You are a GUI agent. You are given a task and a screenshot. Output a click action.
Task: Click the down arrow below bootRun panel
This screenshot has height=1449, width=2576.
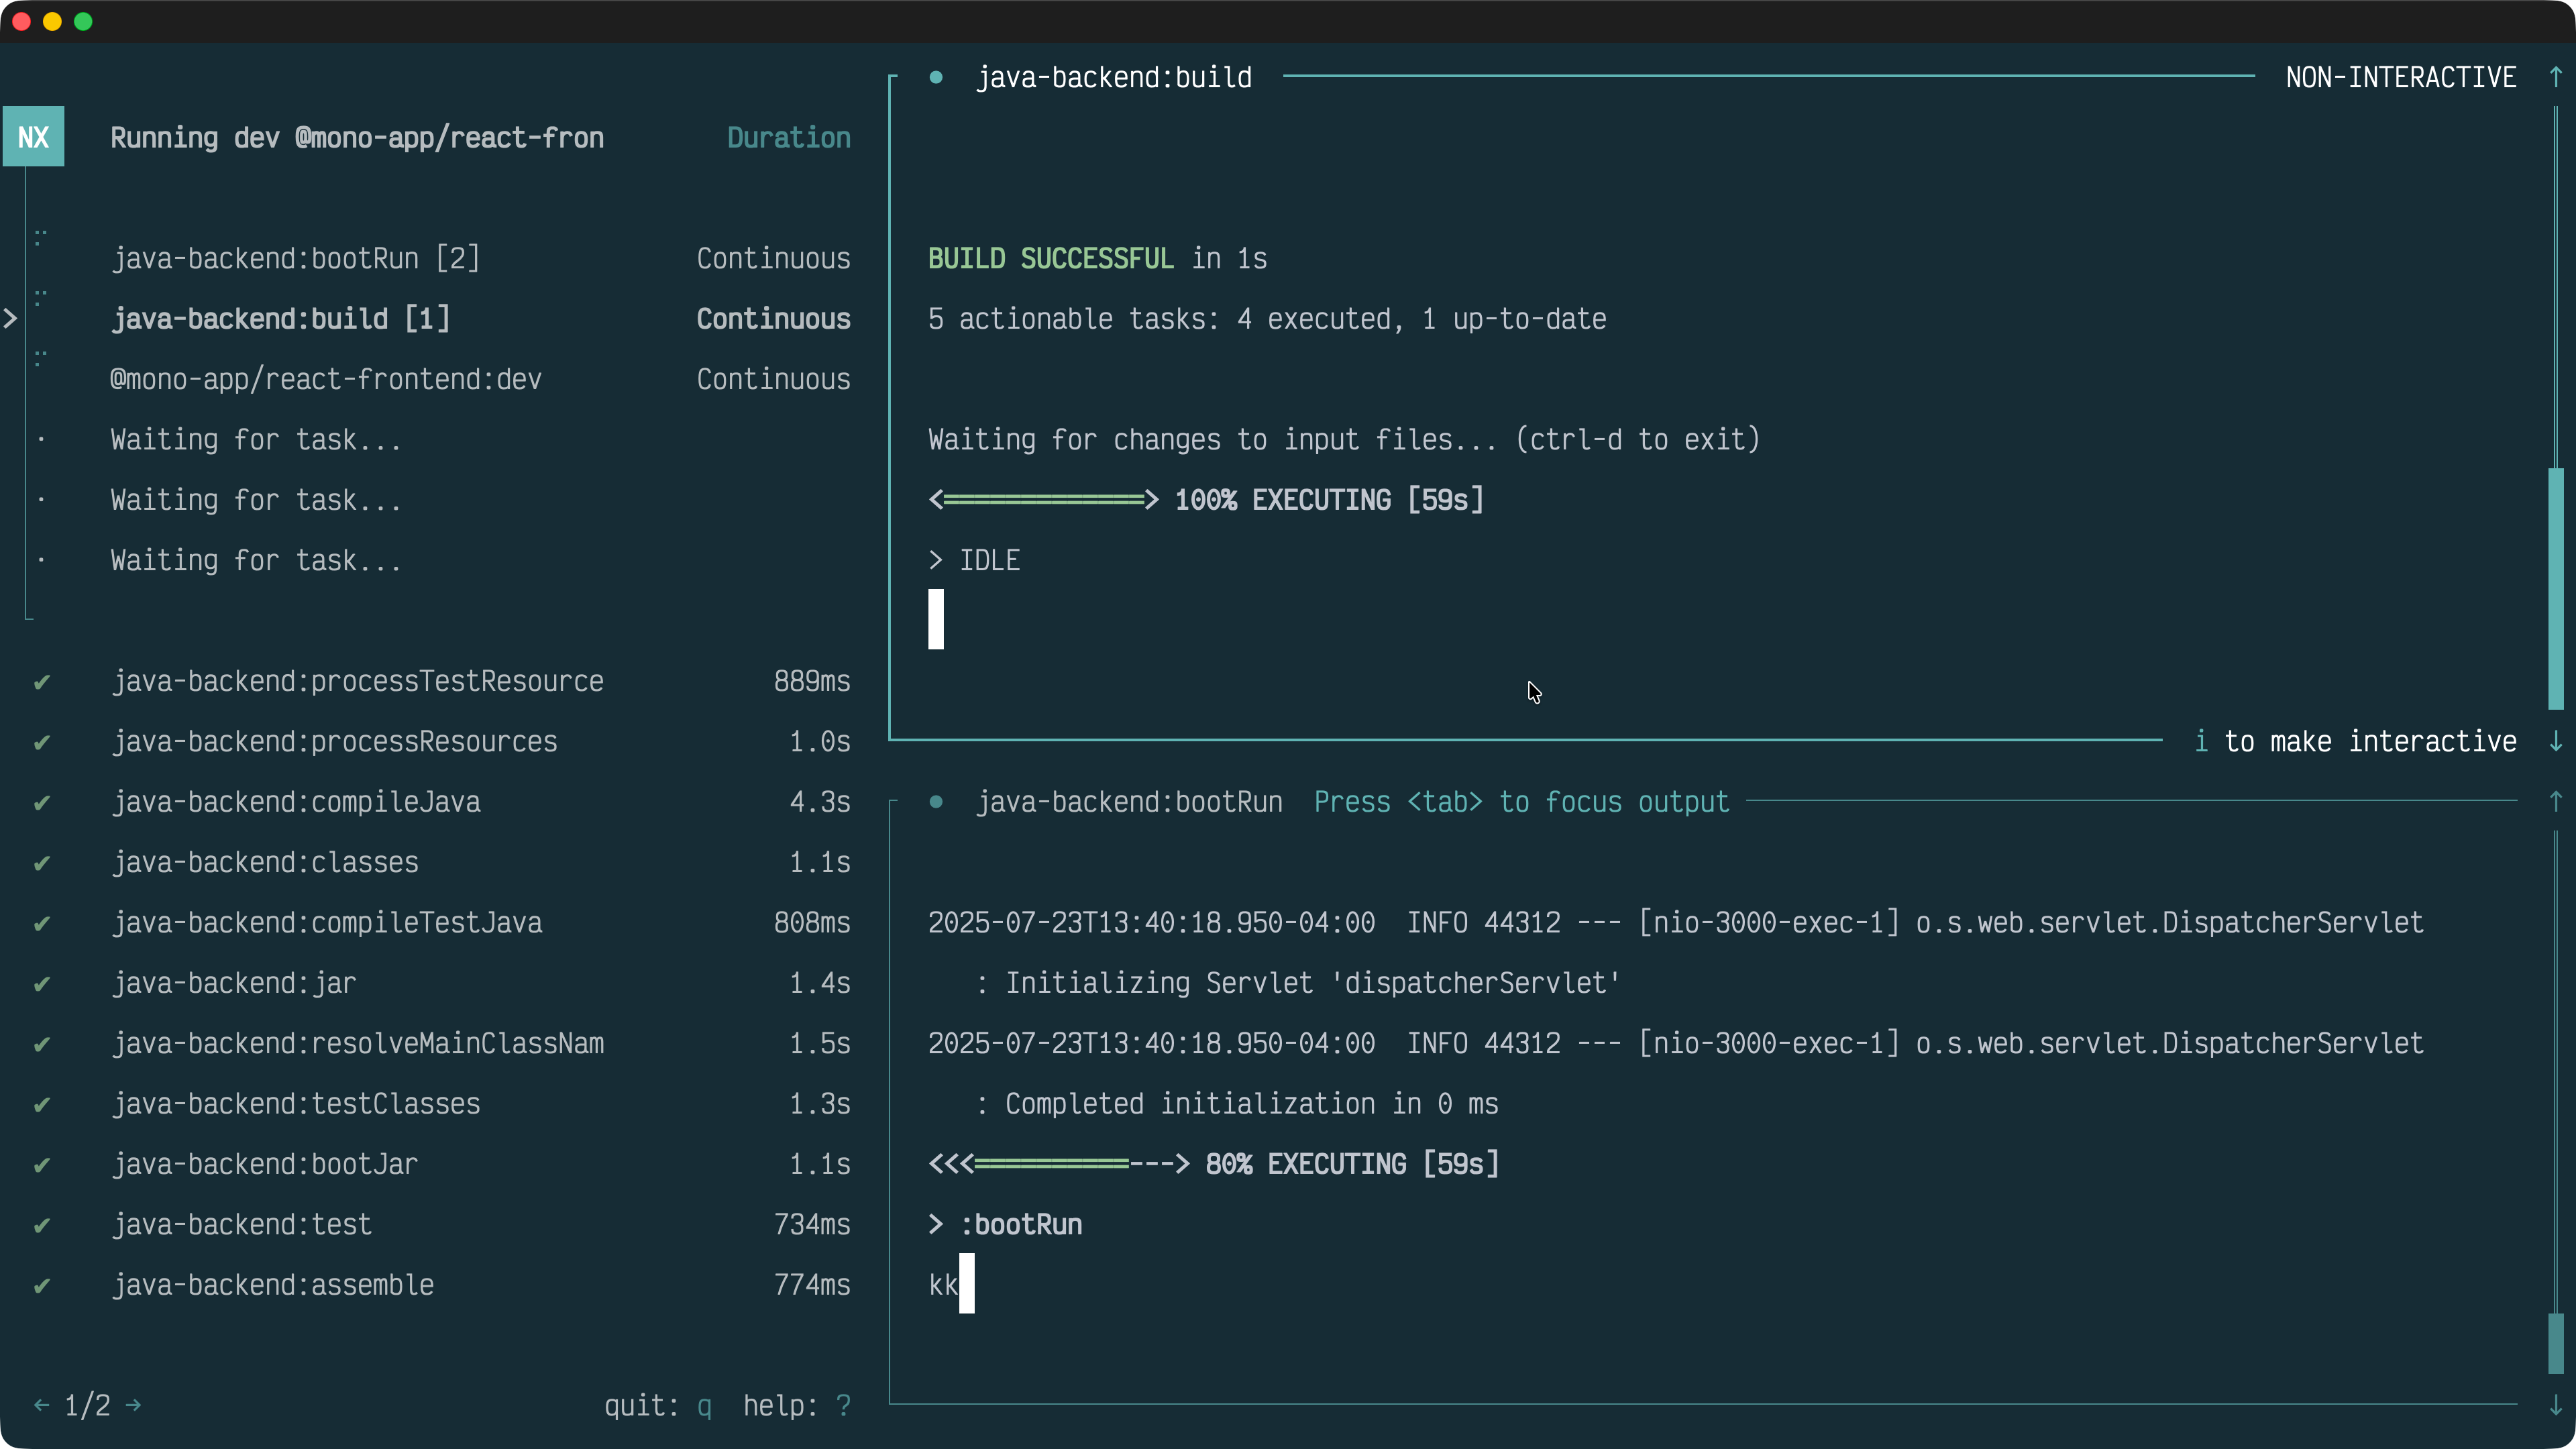tap(2555, 1405)
